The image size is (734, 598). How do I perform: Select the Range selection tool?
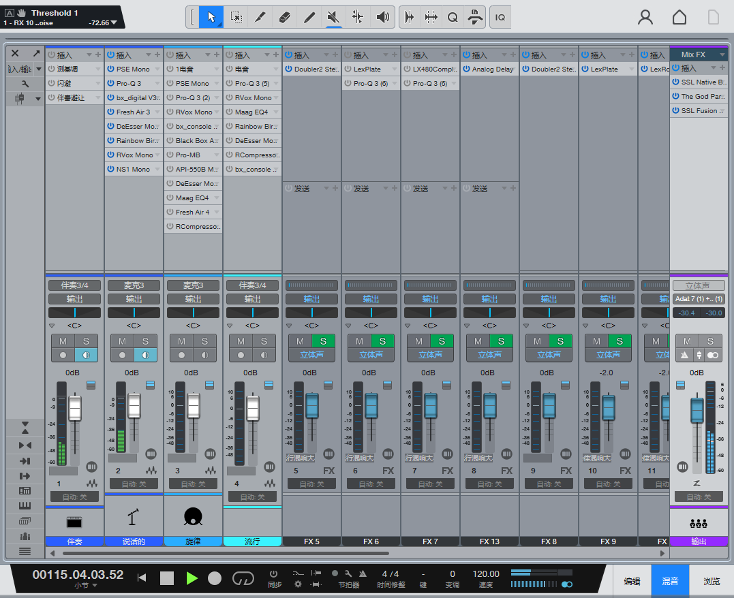tap(236, 17)
